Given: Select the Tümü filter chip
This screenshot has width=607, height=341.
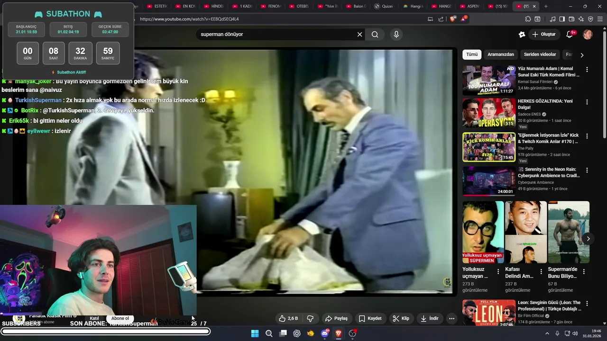Looking at the screenshot, I should 472,54.
